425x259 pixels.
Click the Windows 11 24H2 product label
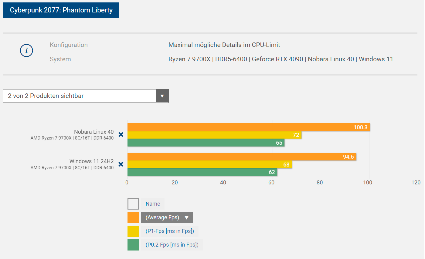[x=91, y=161]
